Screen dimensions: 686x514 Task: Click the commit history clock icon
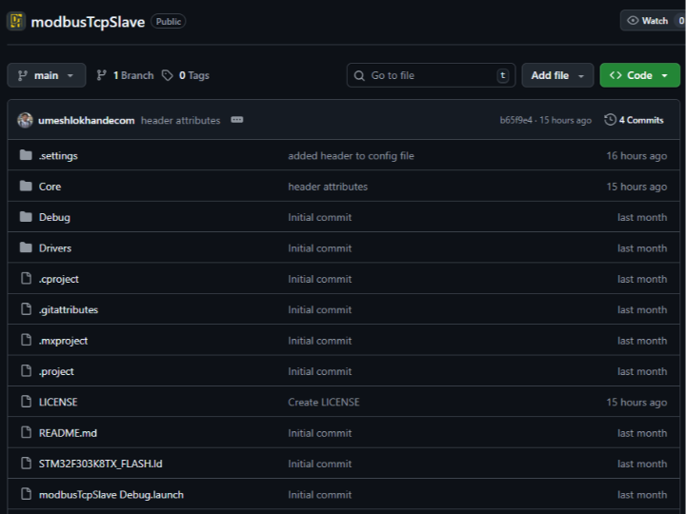tap(610, 120)
